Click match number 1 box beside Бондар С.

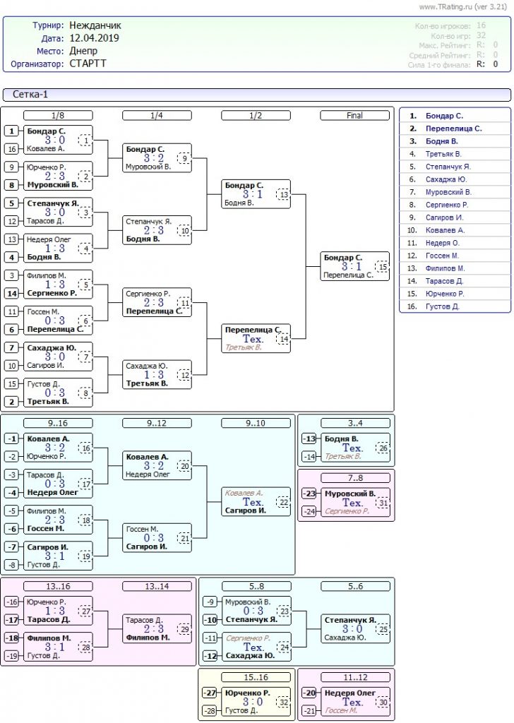[85, 141]
